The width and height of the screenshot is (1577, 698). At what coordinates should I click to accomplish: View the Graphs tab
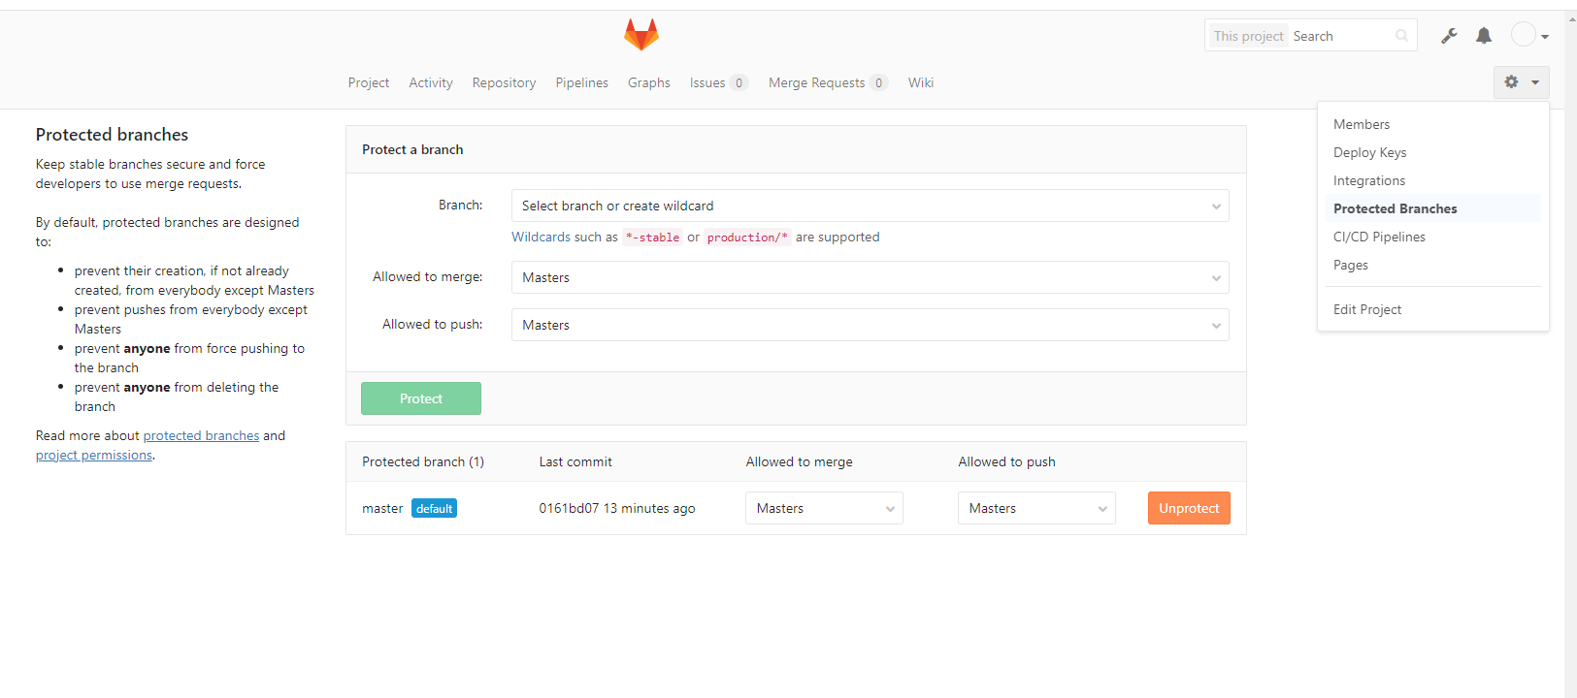point(649,82)
